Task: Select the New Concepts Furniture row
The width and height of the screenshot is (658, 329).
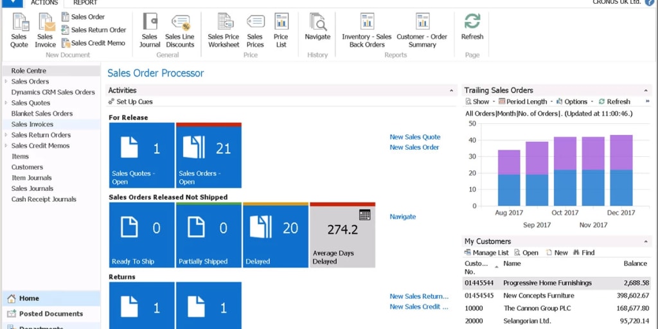Action: pyautogui.click(x=557, y=296)
